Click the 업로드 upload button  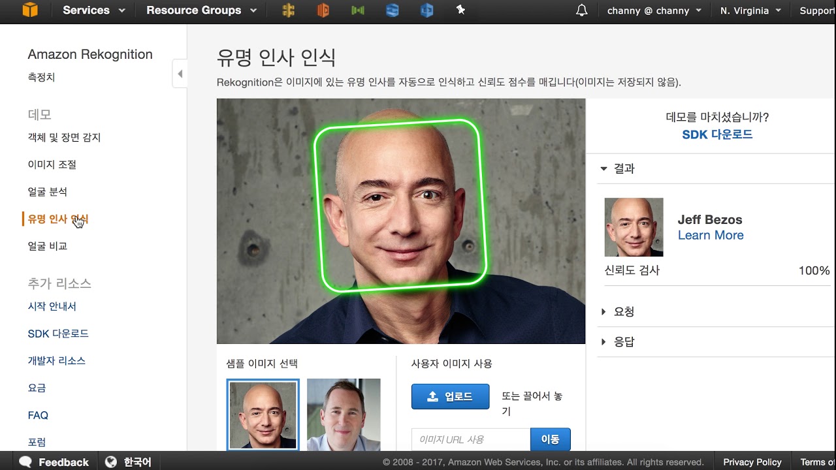pyautogui.click(x=450, y=396)
